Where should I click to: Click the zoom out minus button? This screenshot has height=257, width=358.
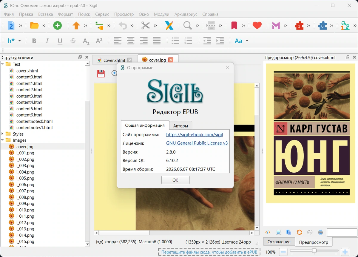point(283,252)
